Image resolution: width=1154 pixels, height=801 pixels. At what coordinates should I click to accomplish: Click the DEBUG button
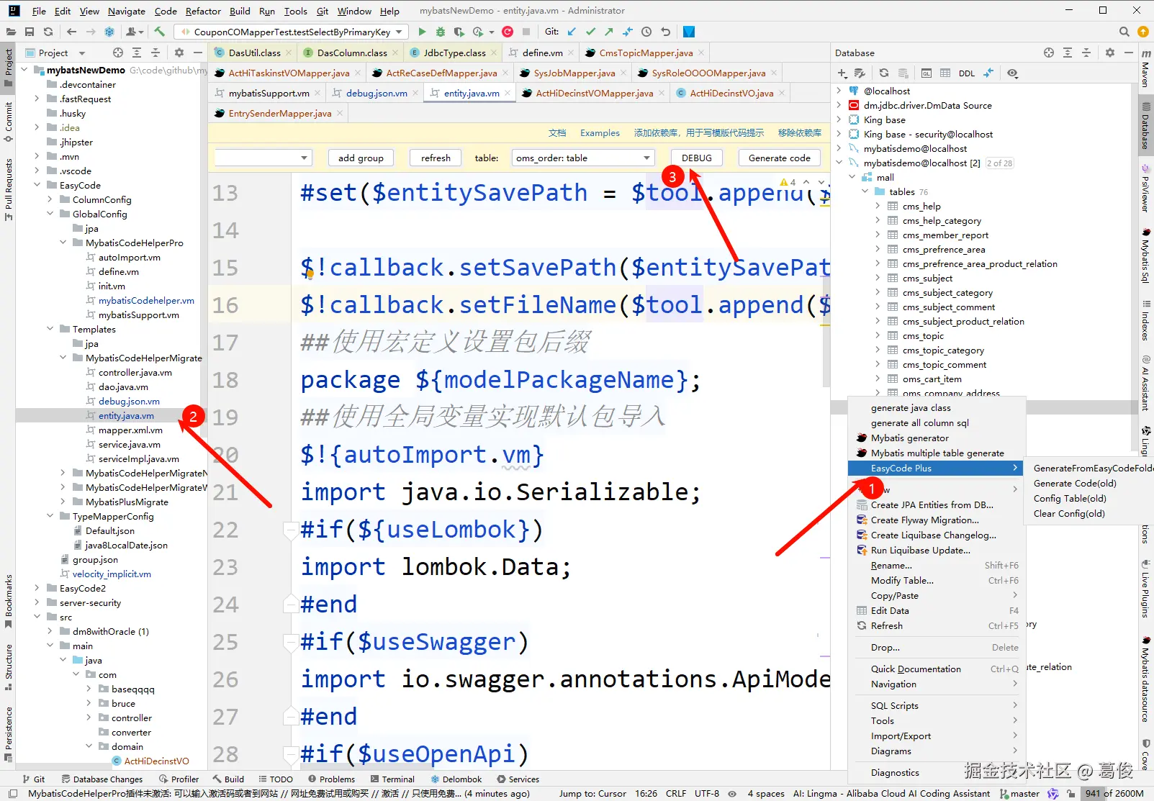696,158
